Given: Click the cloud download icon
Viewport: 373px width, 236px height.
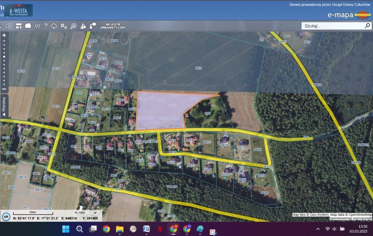Looking at the screenshot, I should (54, 26).
